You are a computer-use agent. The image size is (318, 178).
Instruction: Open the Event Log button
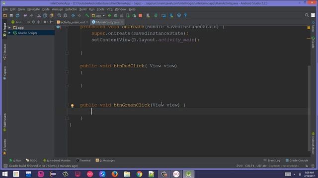(x=272, y=160)
